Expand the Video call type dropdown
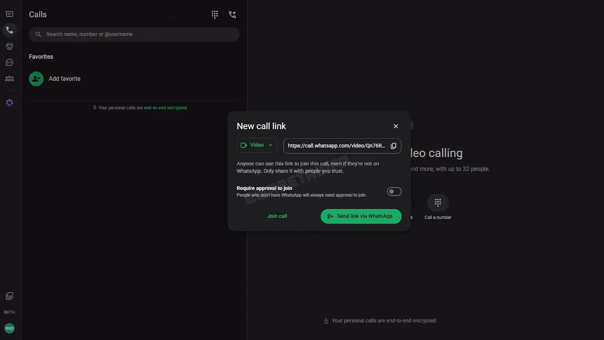Viewport: 604px width, 340px height. (x=257, y=145)
